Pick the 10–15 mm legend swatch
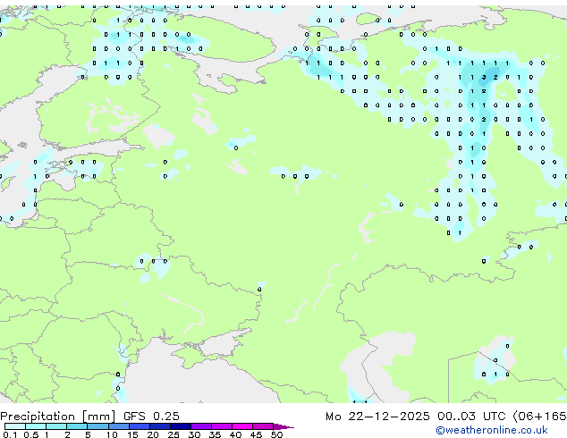This screenshot has width=567, height=438. 118,426
